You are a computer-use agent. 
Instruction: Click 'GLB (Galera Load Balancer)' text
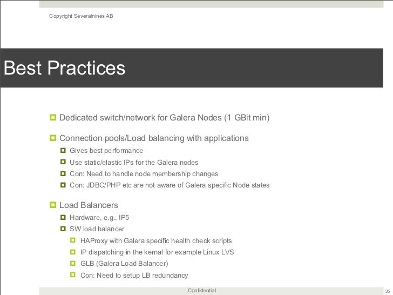click(x=124, y=264)
